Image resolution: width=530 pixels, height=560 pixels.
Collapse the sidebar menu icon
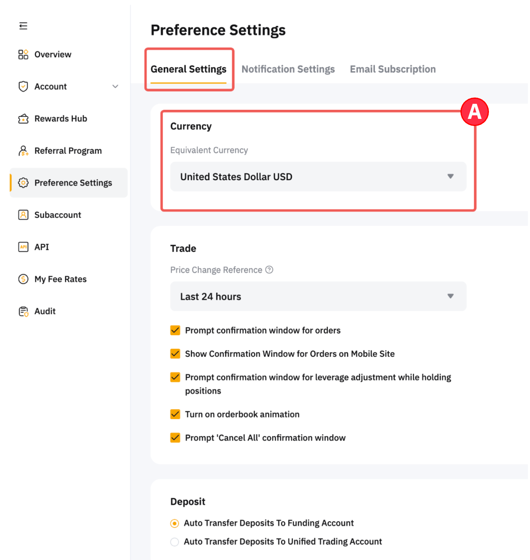pos(23,26)
